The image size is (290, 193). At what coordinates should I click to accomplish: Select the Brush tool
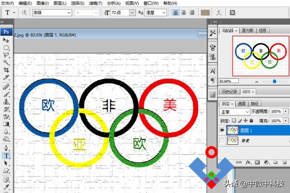pos(6,94)
